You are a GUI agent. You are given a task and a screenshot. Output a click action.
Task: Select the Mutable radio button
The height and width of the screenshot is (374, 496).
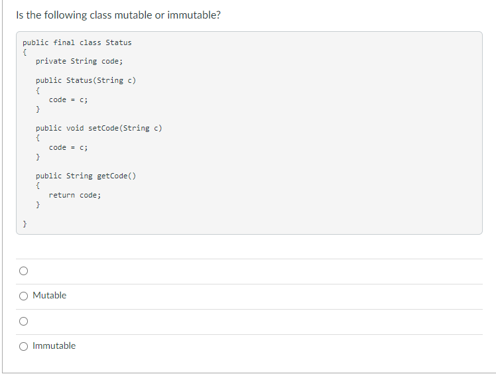[x=23, y=296]
